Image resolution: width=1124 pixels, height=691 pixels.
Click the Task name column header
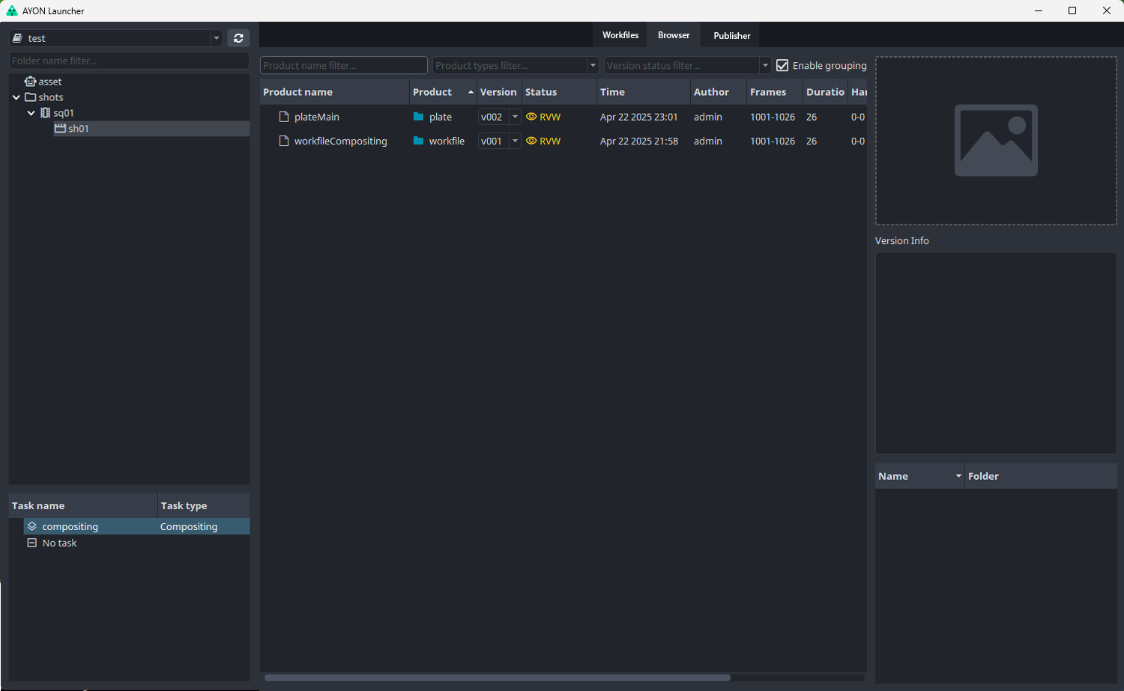point(83,506)
